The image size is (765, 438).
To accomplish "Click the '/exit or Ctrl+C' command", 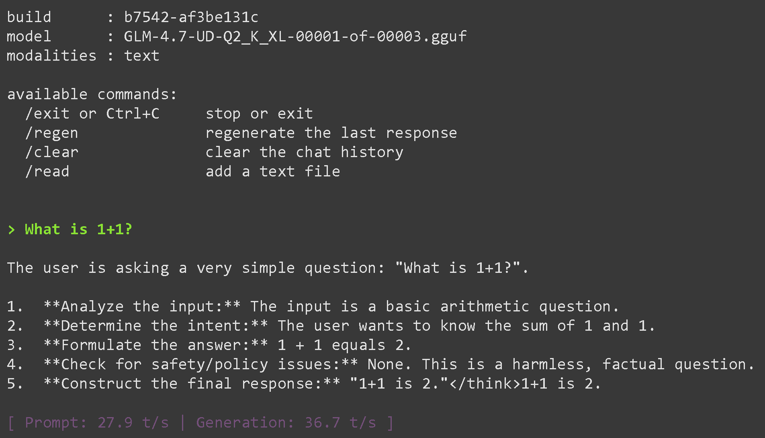I will click(92, 114).
